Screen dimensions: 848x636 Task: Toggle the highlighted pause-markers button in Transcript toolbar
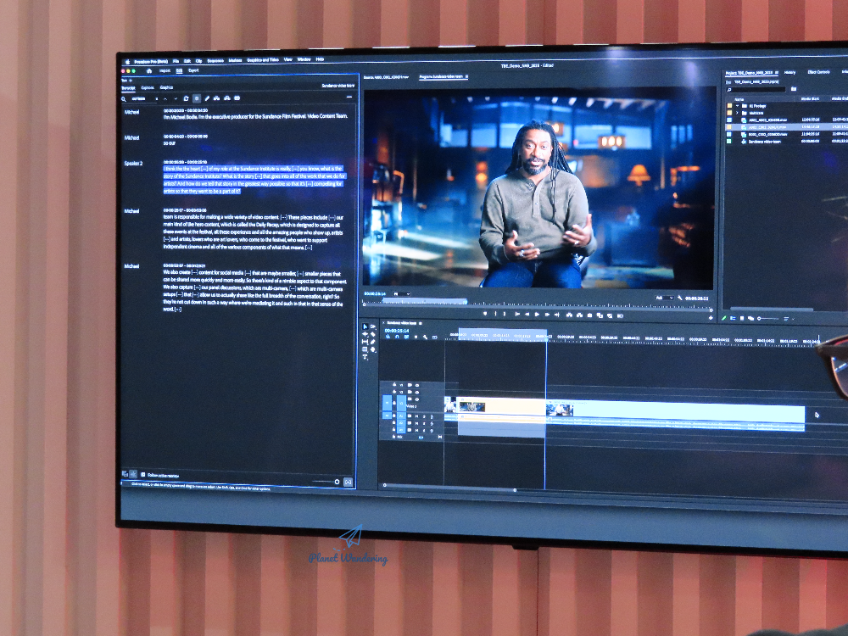click(197, 98)
